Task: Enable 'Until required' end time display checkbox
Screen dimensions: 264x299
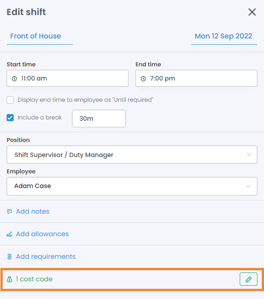Action: (x=10, y=100)
